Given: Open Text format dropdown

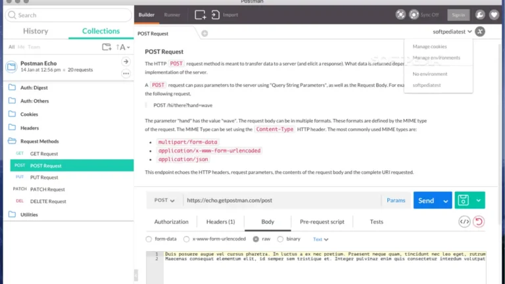Looking at the screenshot, I should tap(320, 239).
